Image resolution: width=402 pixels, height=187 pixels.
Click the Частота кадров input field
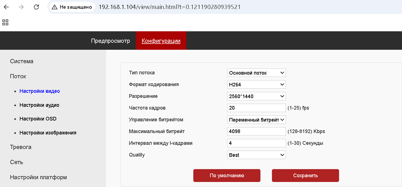pyautogui.click(x=257, y=108)
